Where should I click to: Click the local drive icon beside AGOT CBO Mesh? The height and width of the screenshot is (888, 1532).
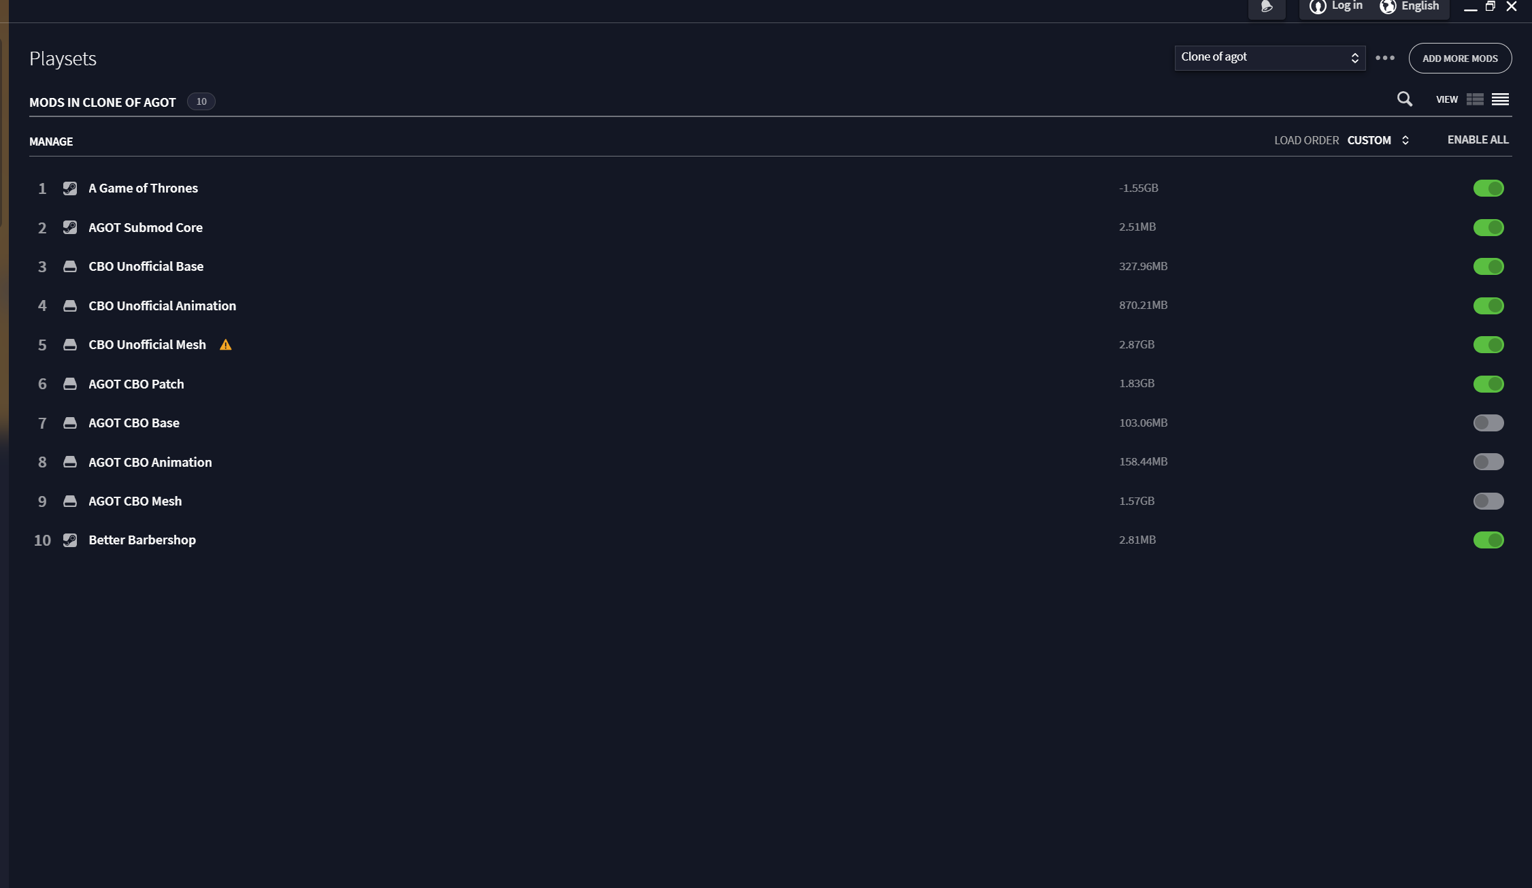point(70,501)
